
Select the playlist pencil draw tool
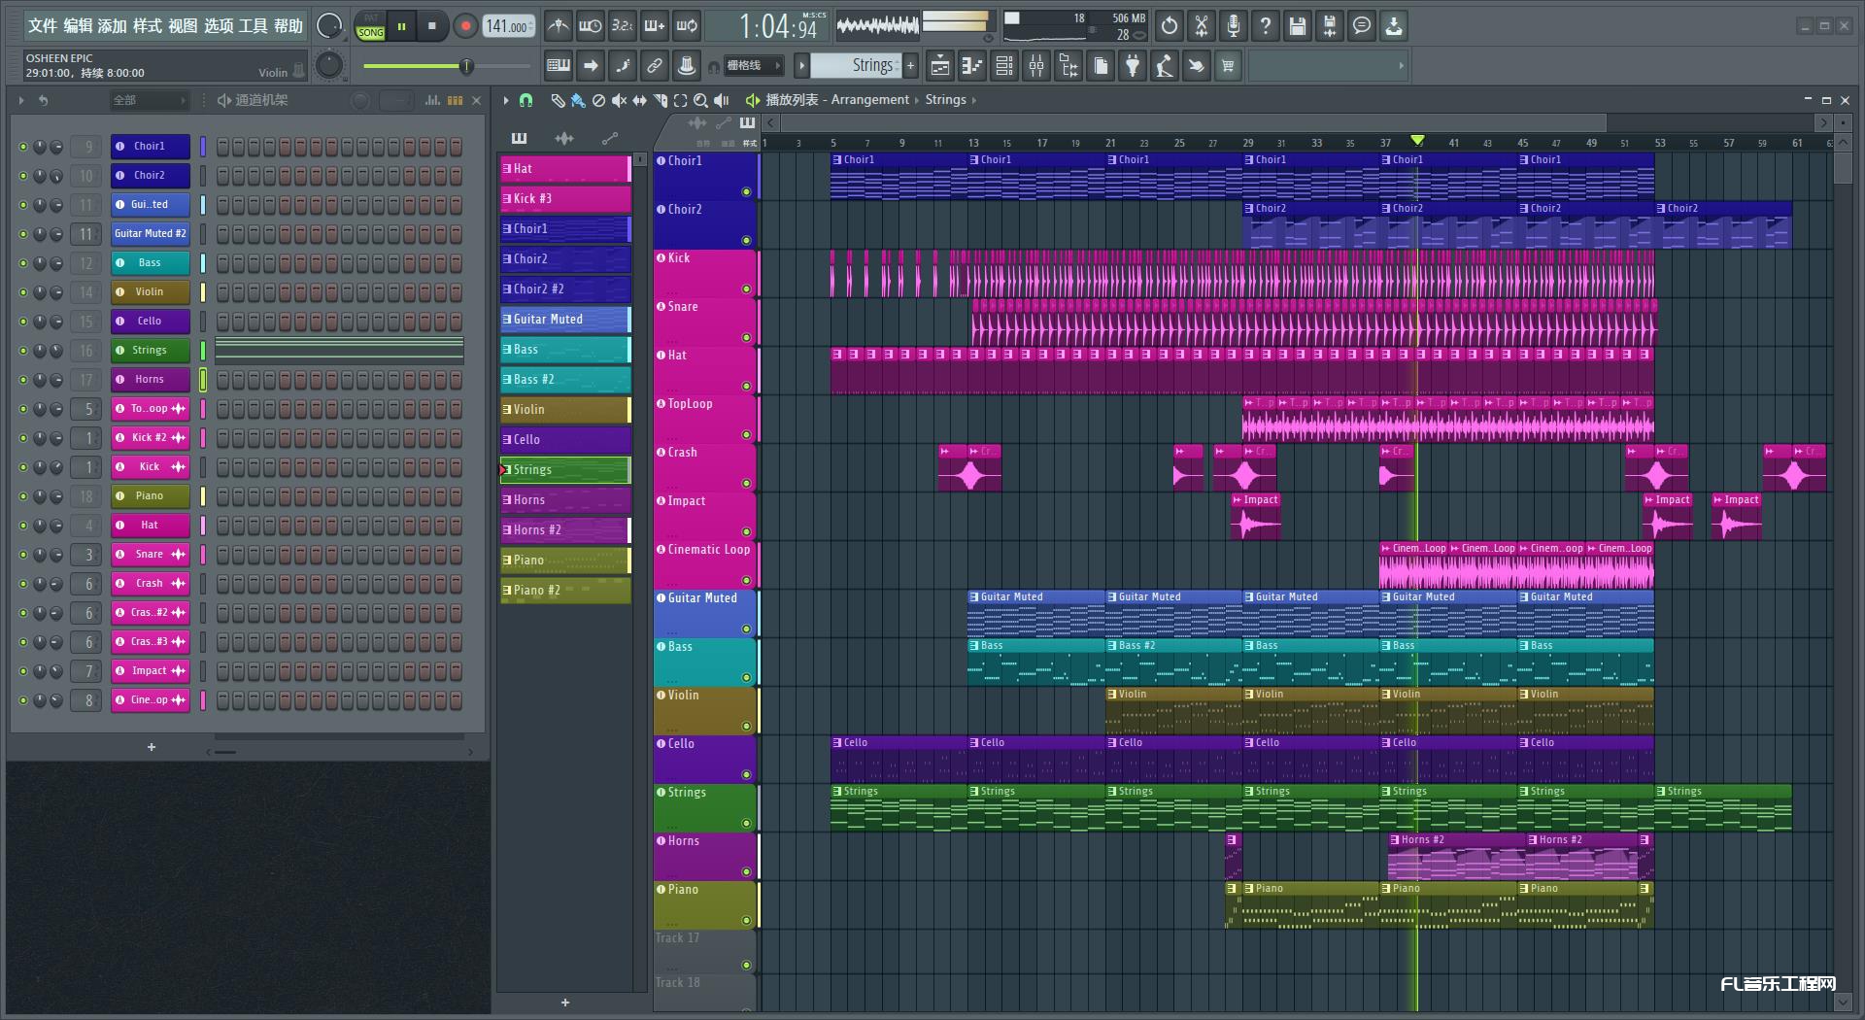coord(558,100)
